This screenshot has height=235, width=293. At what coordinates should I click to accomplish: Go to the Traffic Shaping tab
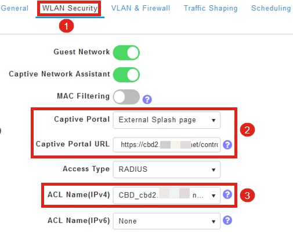click(x=211, y=8)
